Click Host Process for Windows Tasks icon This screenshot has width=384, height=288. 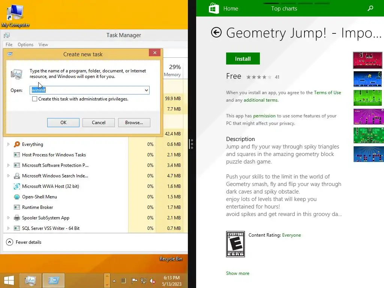pos(16,155)
